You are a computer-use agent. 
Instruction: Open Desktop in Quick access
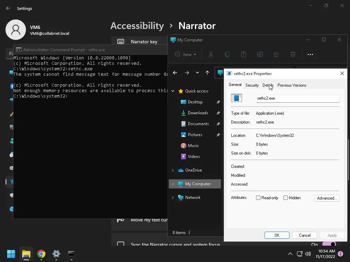pyautogui.click(x=195, y=102)
